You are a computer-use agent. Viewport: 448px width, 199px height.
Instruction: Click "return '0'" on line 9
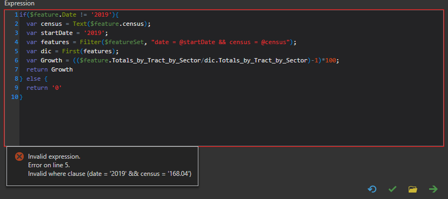coord(44,88)
